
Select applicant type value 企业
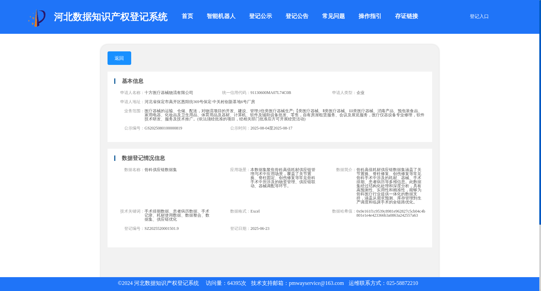(x=360, y=93)
